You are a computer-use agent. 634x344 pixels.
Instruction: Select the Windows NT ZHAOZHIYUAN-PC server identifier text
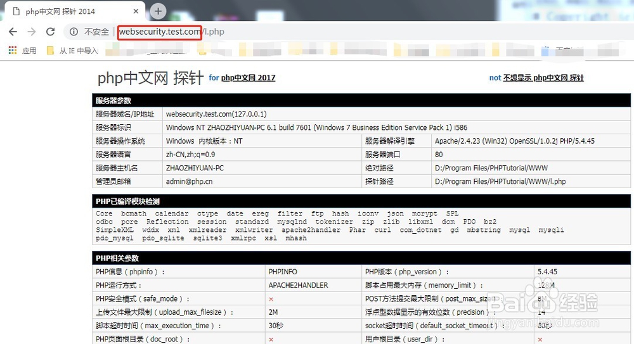[x=316, y=127]
